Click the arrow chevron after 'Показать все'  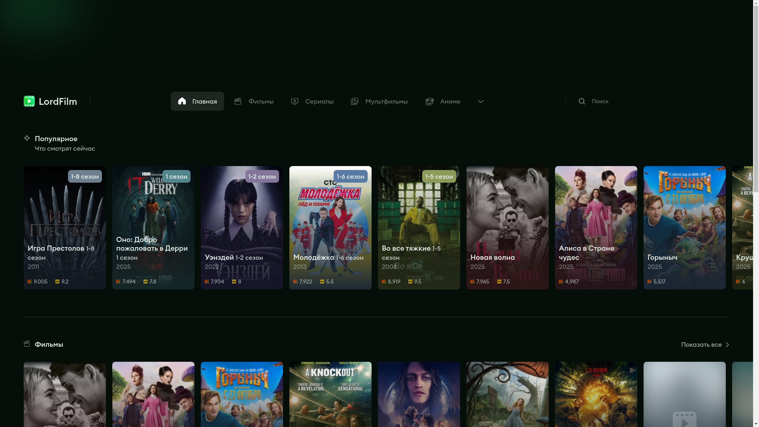727,345
